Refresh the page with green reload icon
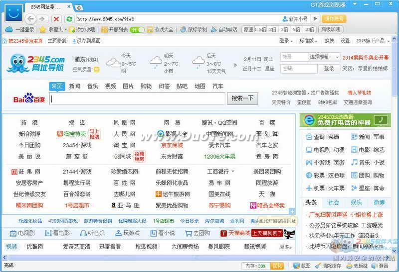The image size is (399, 272). click(69, 19)
